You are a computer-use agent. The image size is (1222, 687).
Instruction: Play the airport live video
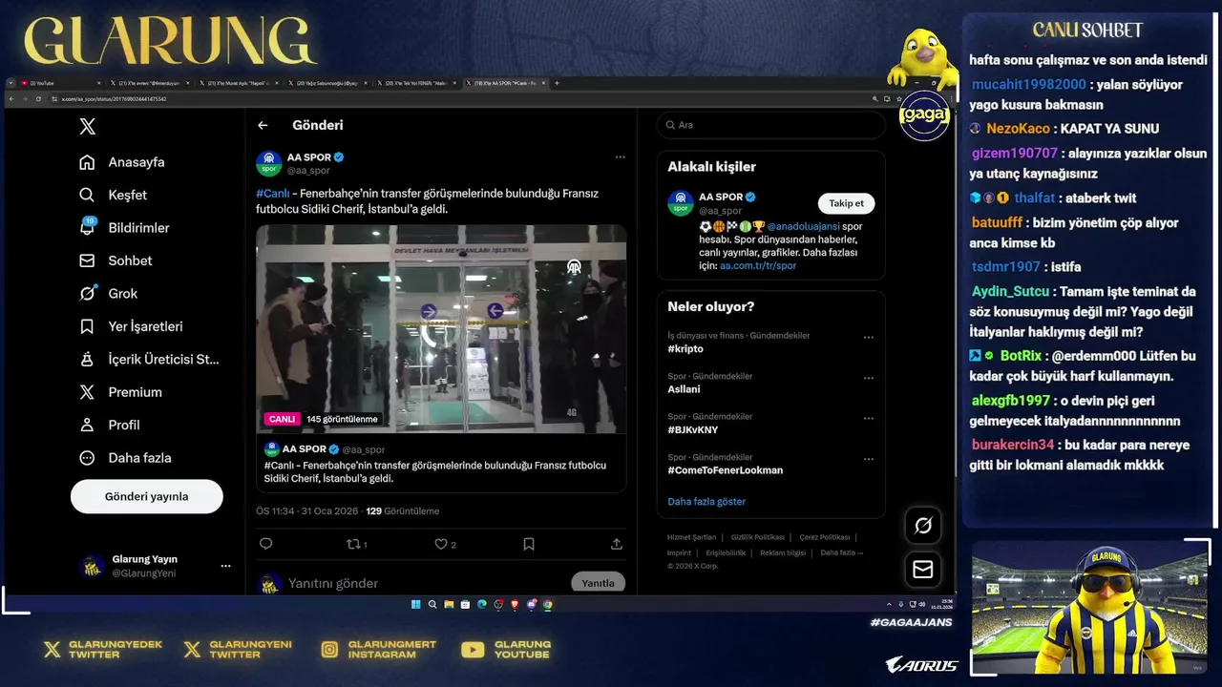click(441, 329)
